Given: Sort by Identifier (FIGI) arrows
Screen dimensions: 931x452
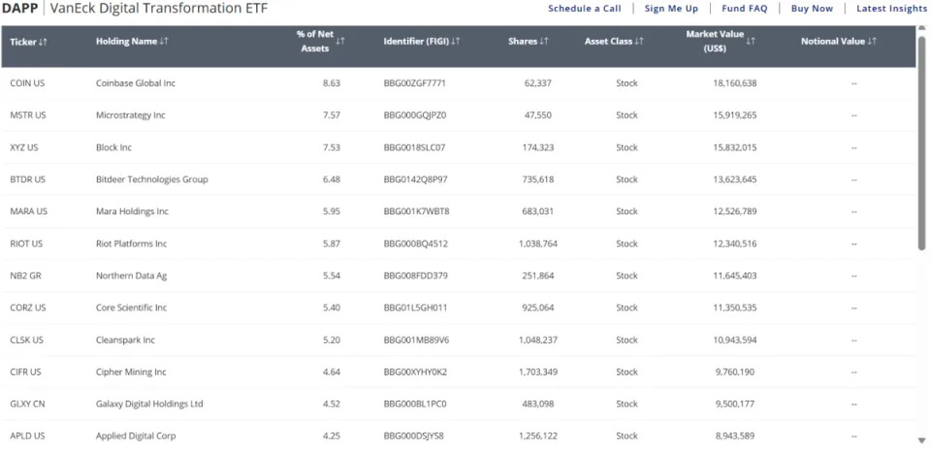Looking at the screenshot, I should [x=456, y=41].
